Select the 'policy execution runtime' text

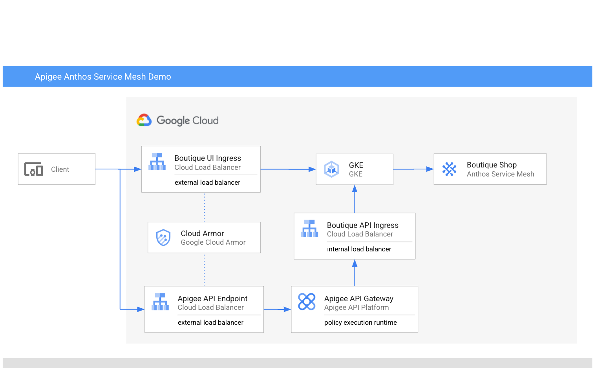[x=360, y=322]
